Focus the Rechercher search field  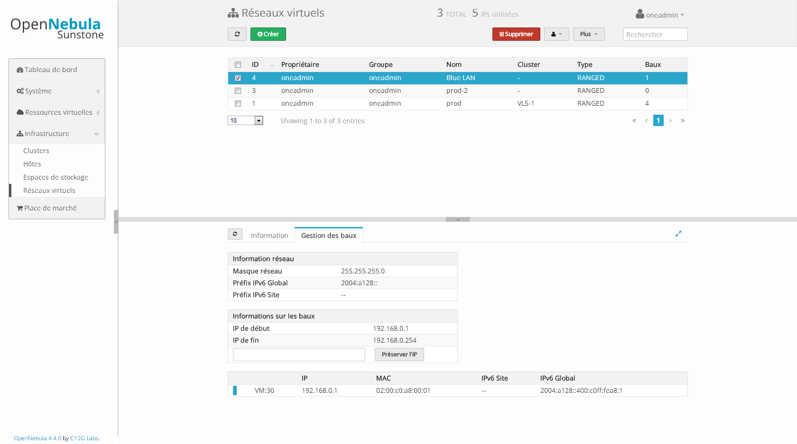[x=655, y=34]
